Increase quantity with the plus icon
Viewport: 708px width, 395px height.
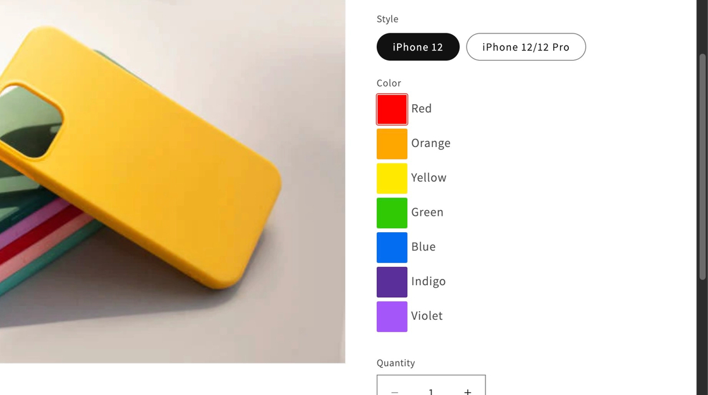[x=468, y=391]
